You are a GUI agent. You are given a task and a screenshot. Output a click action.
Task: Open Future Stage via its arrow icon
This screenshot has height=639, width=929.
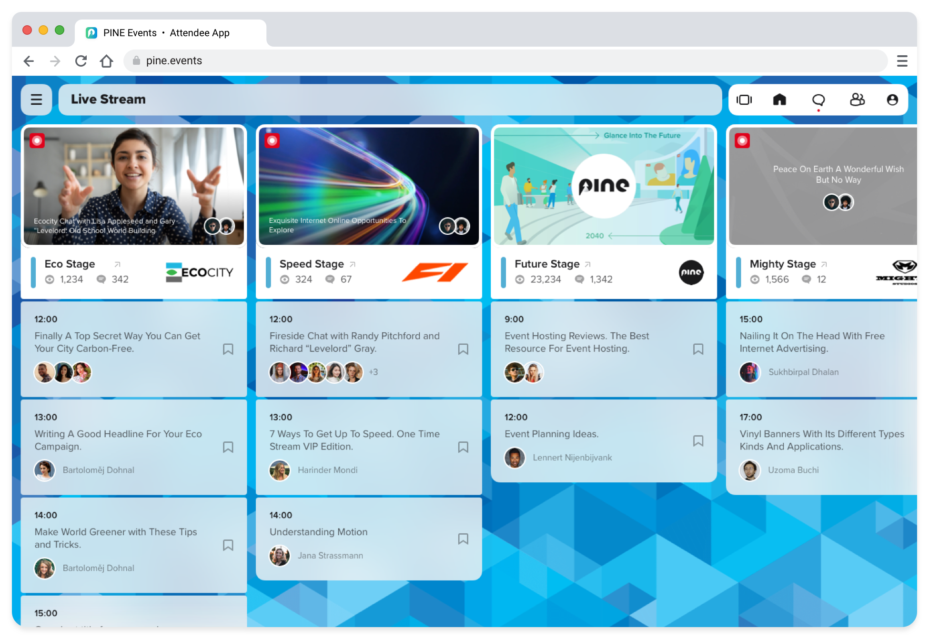point(588,264)
